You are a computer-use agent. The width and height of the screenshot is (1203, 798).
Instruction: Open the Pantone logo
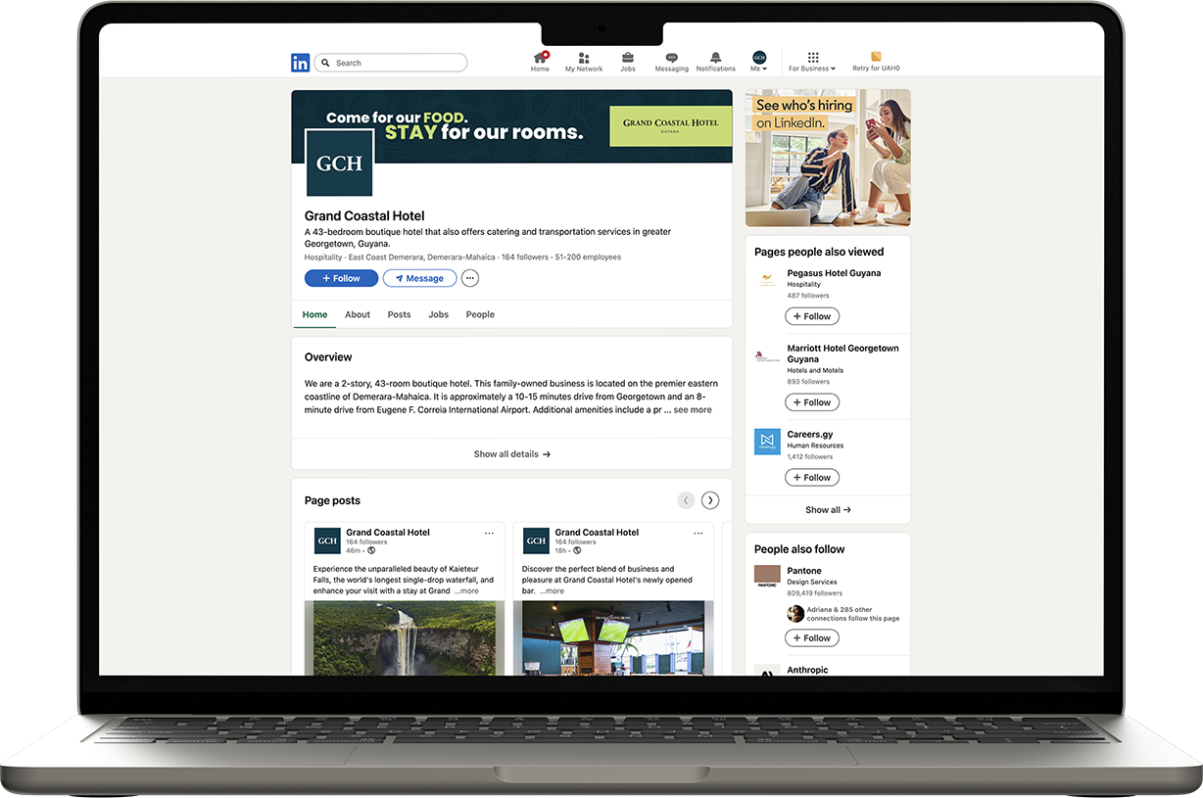767,577
